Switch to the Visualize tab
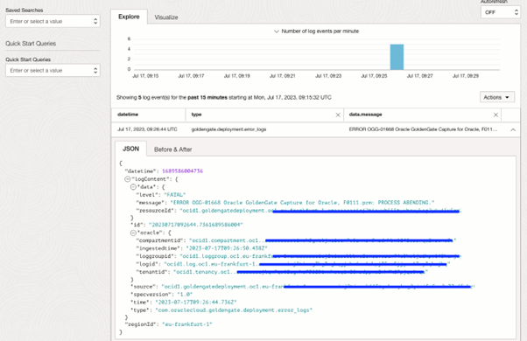 [166, 17]
